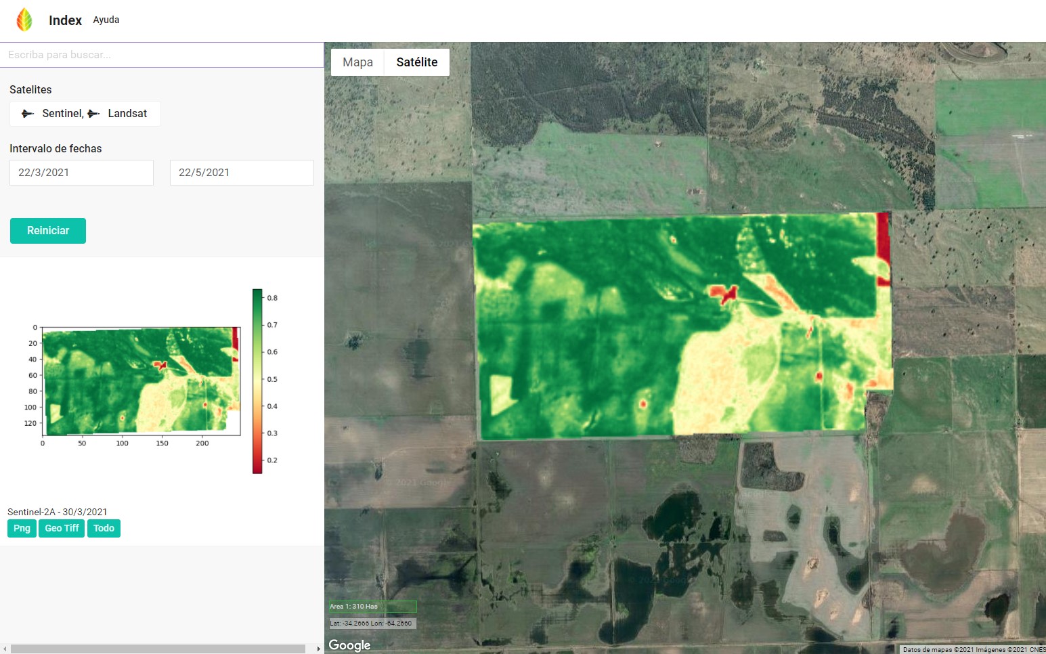Click the Landsat satellite icon

click(x=93, y=114)
